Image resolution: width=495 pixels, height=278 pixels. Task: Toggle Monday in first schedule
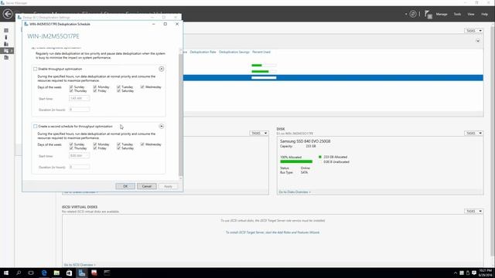94,86
